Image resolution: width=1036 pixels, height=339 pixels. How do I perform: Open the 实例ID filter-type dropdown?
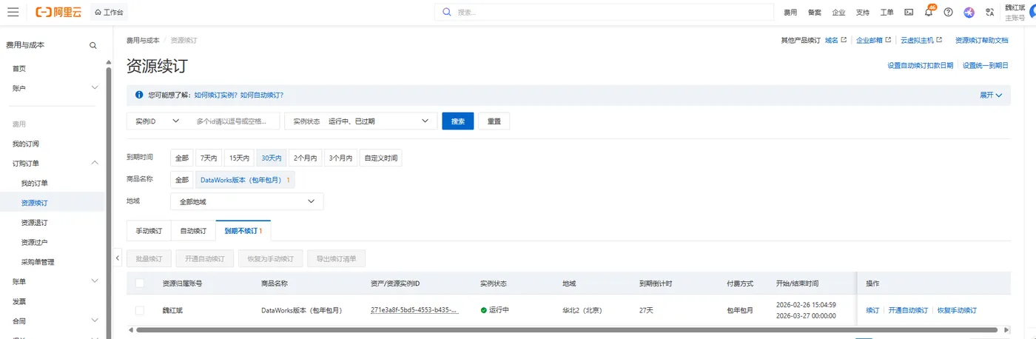point(158,121)
